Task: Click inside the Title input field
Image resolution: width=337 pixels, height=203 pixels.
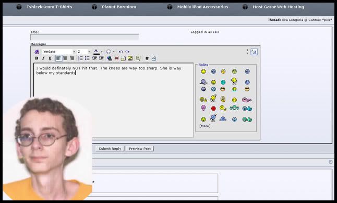Action: pos(85,37)
